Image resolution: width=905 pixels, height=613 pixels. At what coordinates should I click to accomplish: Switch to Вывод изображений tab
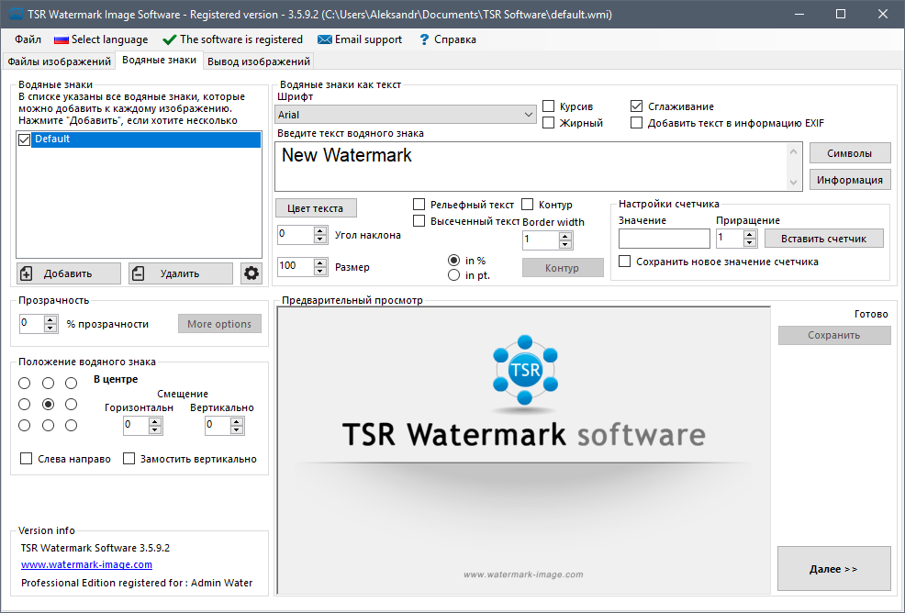click(259, 61)
